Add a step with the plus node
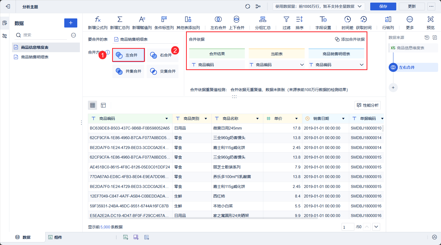This screenshot has height=245, width=441. (393, 87)
